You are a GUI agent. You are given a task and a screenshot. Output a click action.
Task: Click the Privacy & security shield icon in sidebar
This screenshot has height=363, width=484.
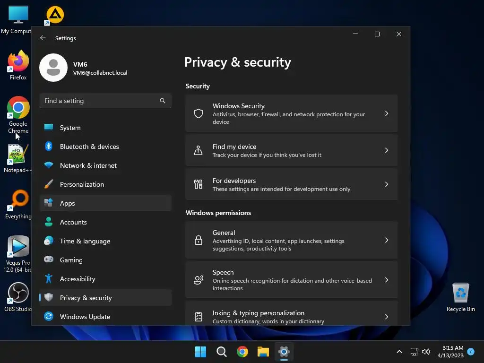pos(49,297)
